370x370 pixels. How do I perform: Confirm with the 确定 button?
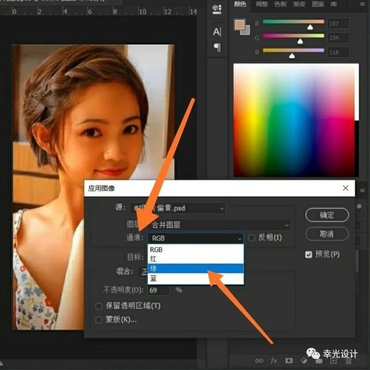pyautogui.click(x=327, y=215)
